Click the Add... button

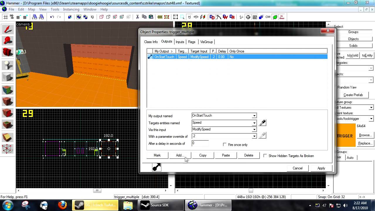point(180,155)
